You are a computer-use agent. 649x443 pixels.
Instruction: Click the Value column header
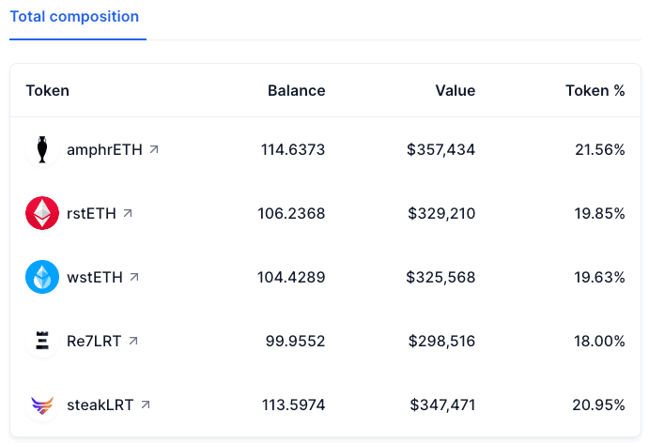coord(456,91)
